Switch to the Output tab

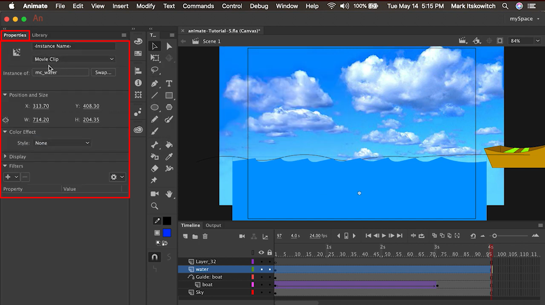213,225
